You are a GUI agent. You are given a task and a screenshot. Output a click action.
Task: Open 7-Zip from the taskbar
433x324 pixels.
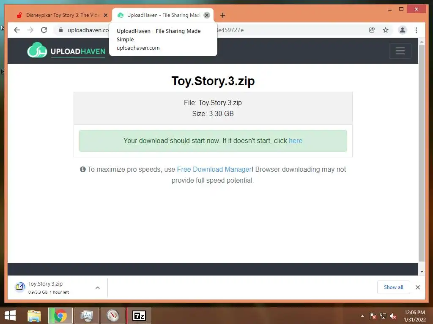(139, 316)
